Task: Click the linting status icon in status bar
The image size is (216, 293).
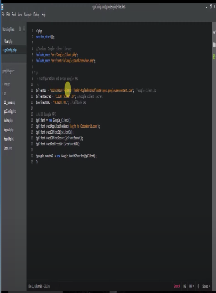Action: coord(198,286)
